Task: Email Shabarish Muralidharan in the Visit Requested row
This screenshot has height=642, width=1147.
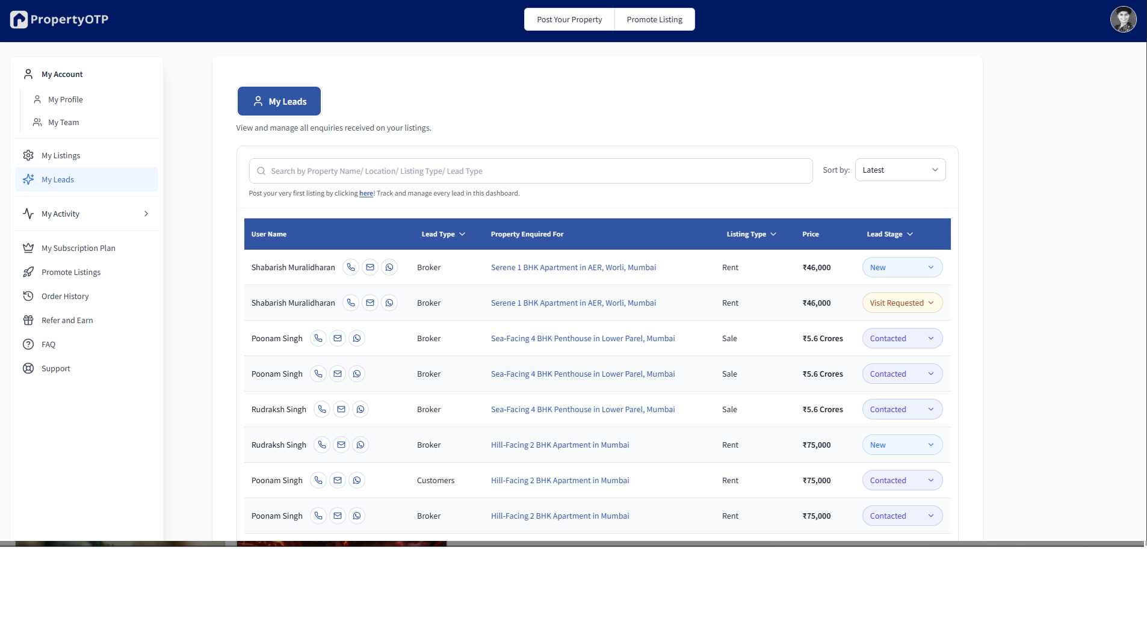Action: point(370,303)
